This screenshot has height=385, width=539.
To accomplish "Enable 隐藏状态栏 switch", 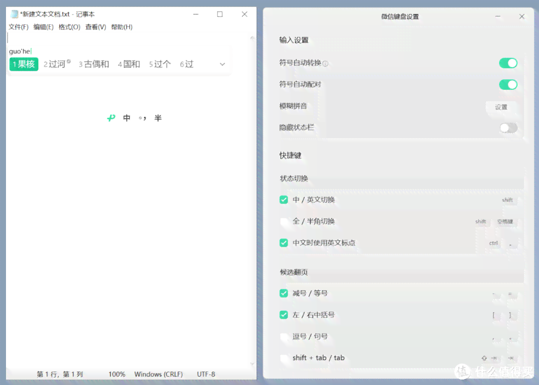I will (508, 128).
